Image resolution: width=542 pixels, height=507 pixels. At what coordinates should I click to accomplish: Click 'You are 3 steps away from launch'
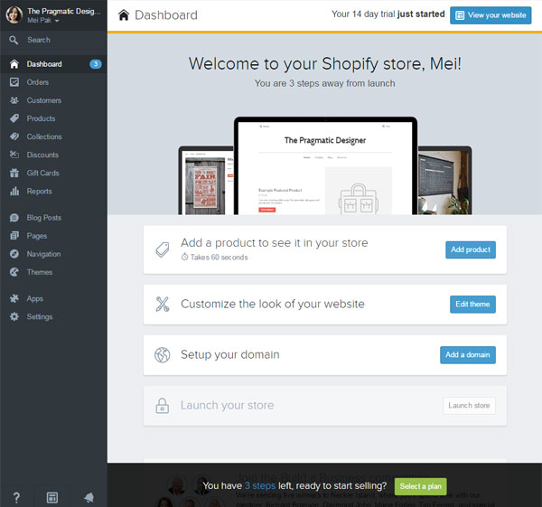pos(325,83)
